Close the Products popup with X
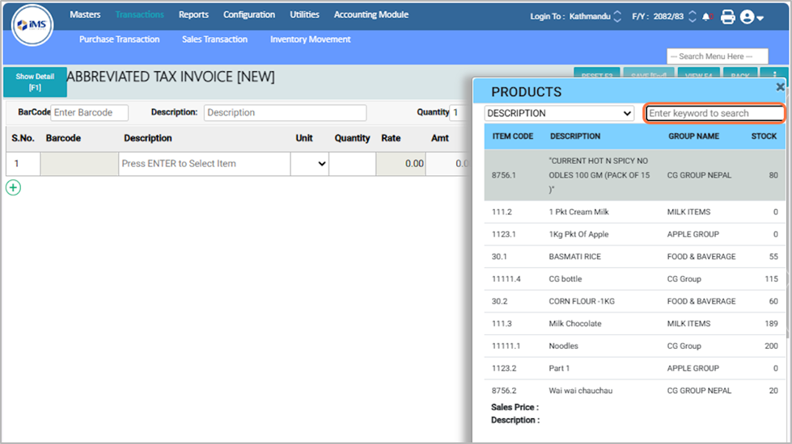The width and height of the screenshot is (792, 444). click(x=780, y=86)
